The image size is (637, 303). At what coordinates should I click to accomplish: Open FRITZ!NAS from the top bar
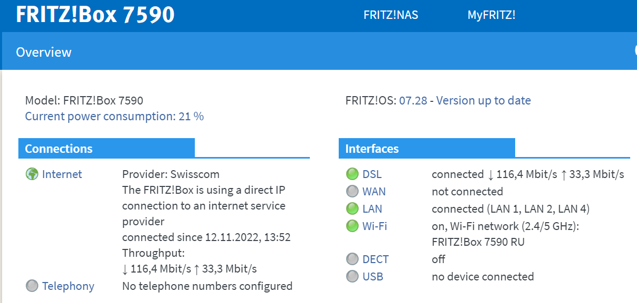[391, 15]
